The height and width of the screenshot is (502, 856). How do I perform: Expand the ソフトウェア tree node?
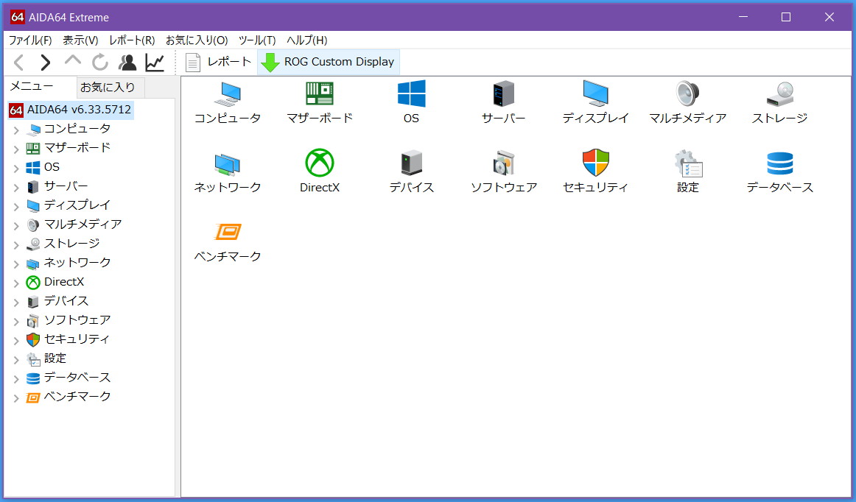(16, 322)
